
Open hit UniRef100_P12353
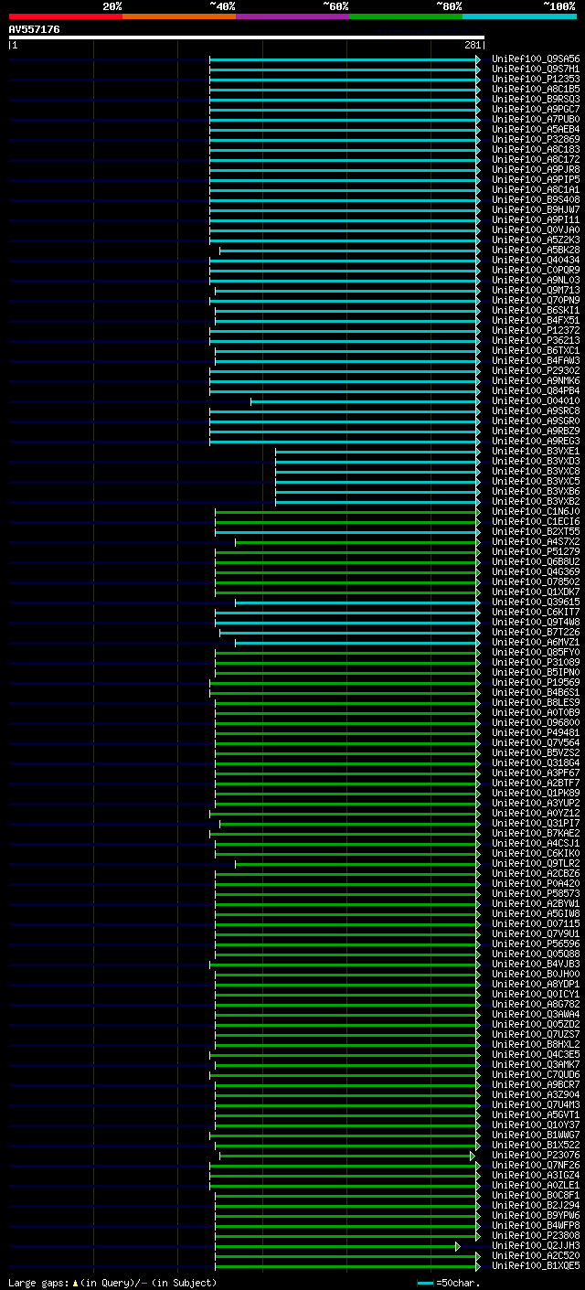(536, 80)
